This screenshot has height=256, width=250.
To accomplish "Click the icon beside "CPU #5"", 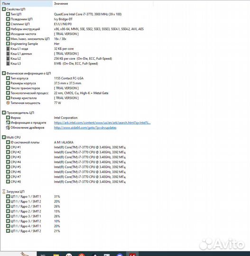I will pyautogui.click(x=8, y=167).
